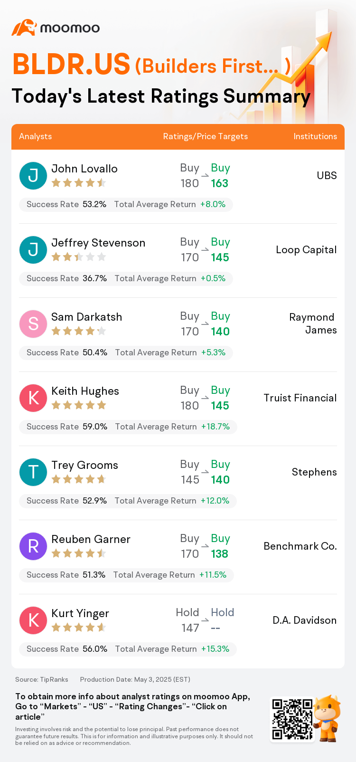Select the Analysts column header
This screenshot has width=356, height=762.
click(36, 136)
